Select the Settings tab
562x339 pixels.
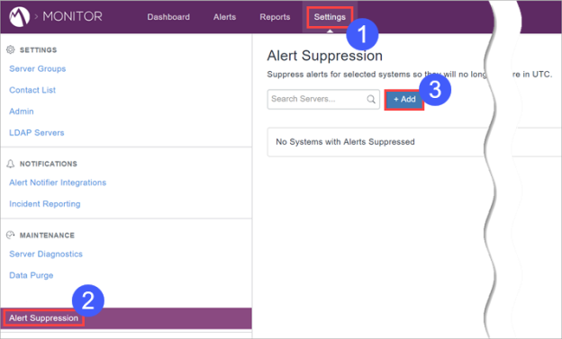[x=330, y=17]
